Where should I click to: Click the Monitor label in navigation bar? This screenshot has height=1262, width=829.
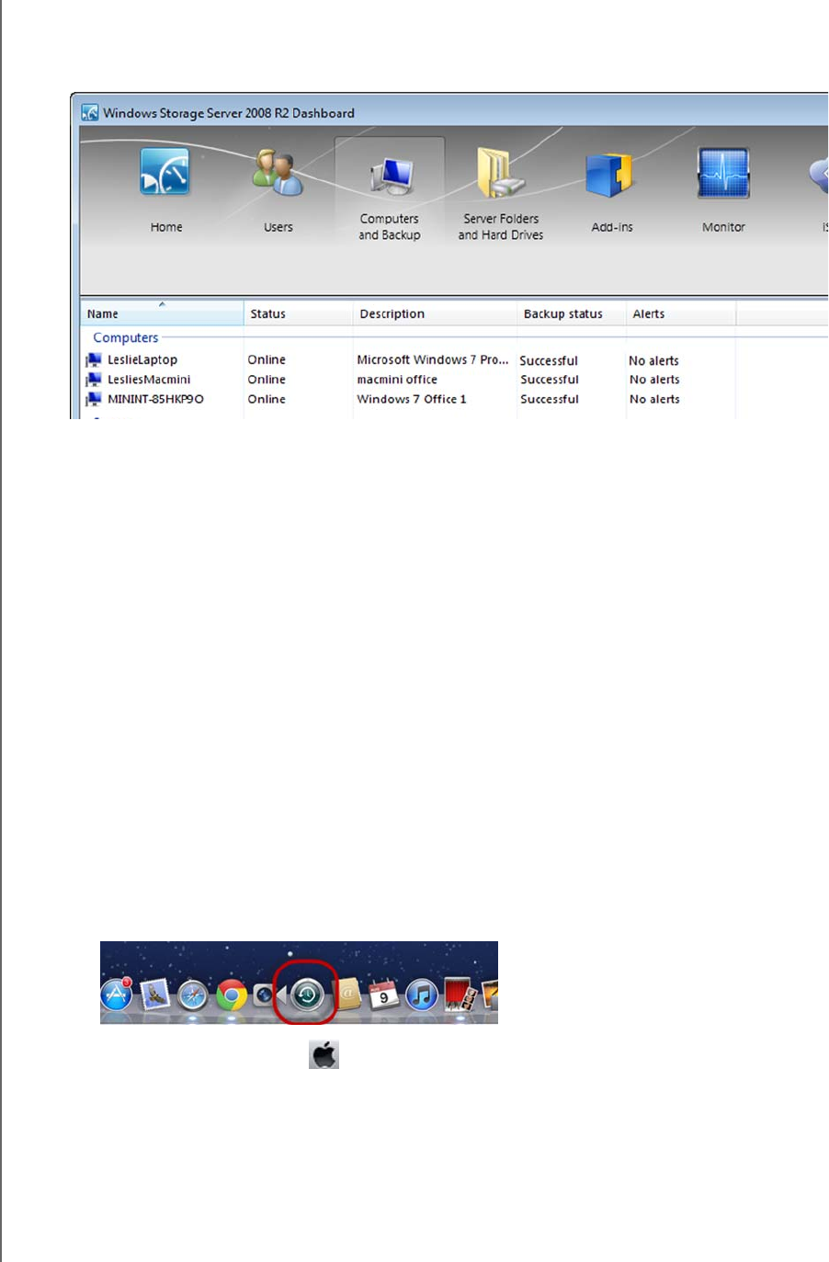(723, 227)
